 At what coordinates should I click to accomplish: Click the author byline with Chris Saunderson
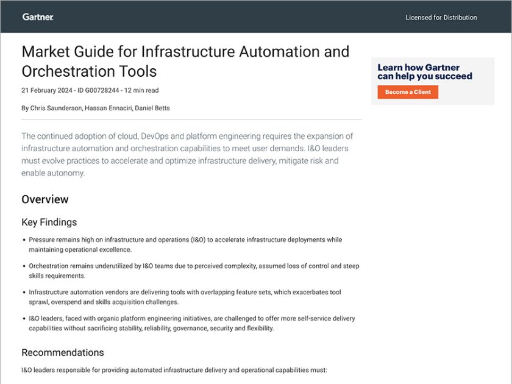pyautogui.click(x=96, y=108)
